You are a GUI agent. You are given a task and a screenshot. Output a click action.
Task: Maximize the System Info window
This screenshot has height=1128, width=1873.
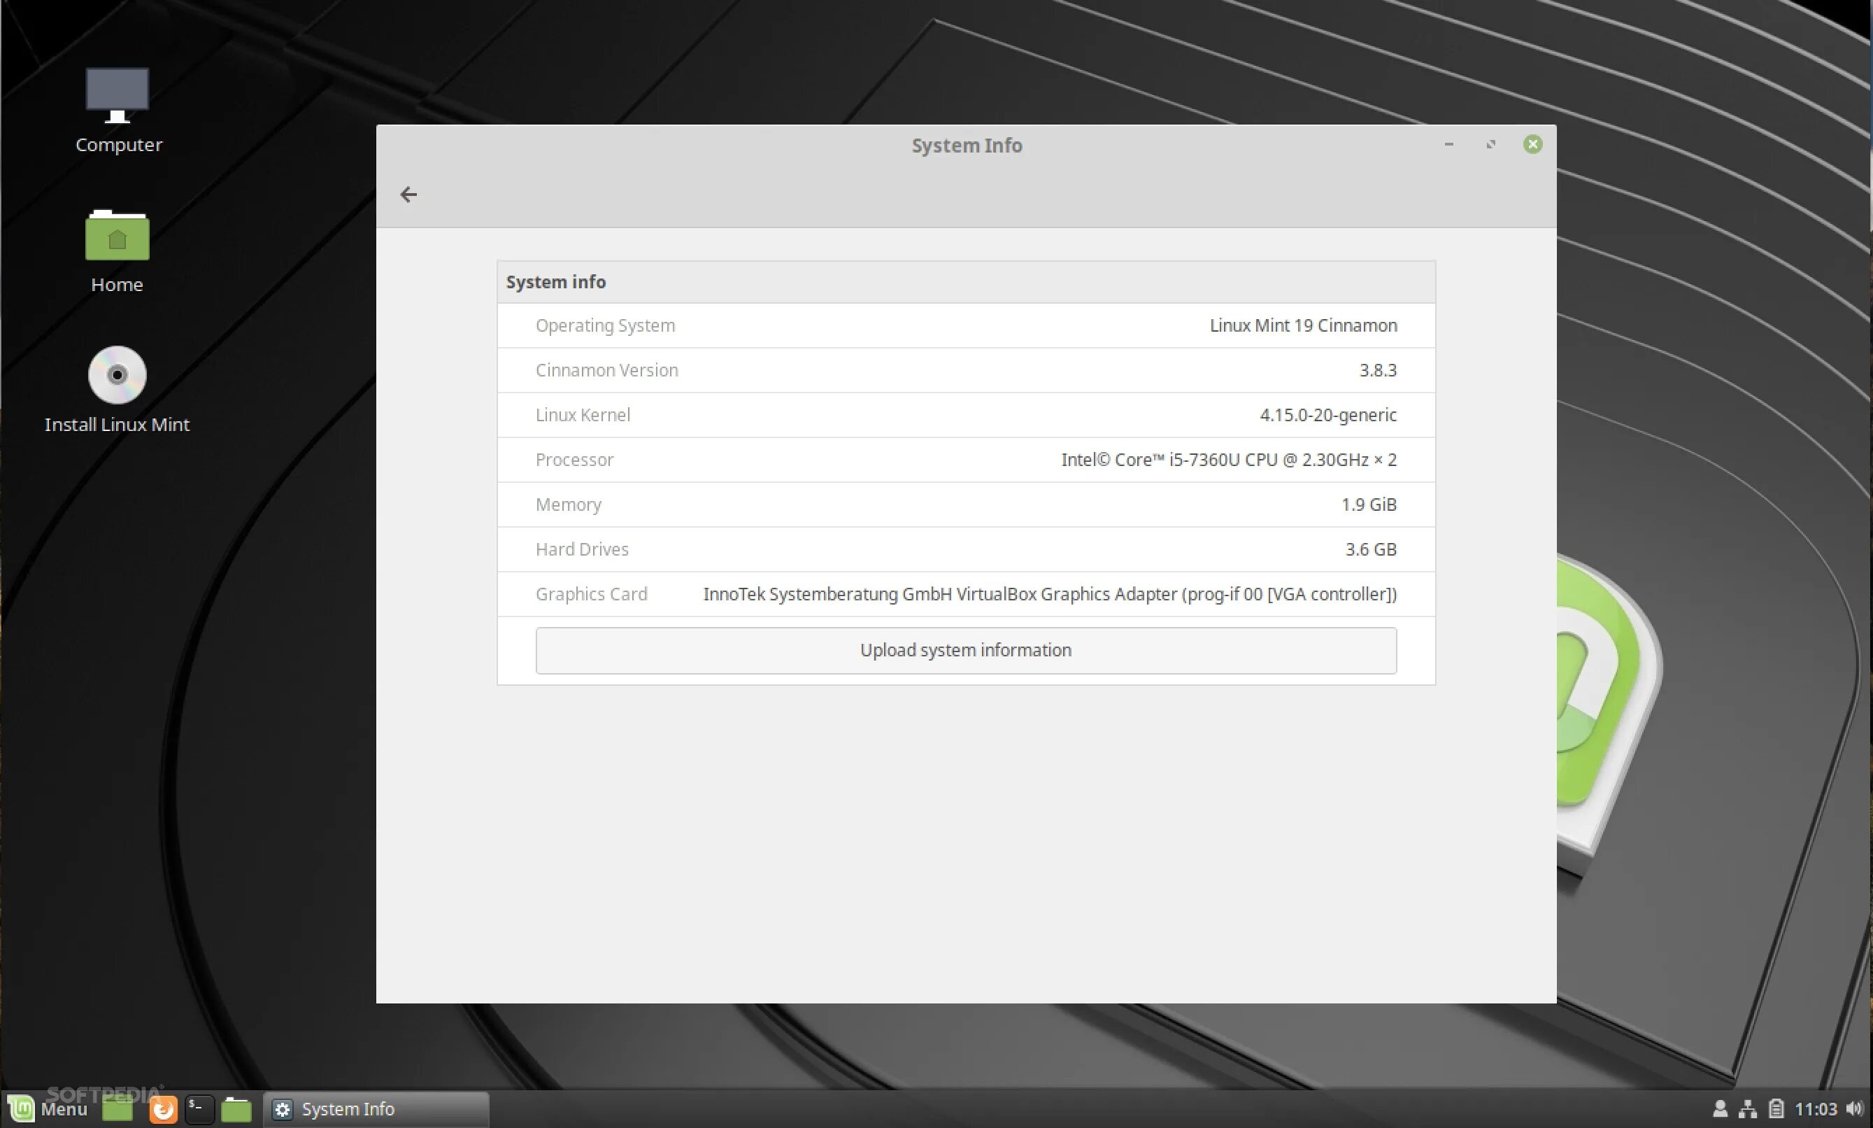tap(1490, 144)
